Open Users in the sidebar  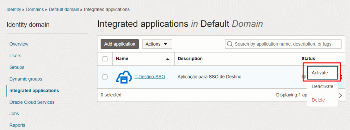coord(15,56)
